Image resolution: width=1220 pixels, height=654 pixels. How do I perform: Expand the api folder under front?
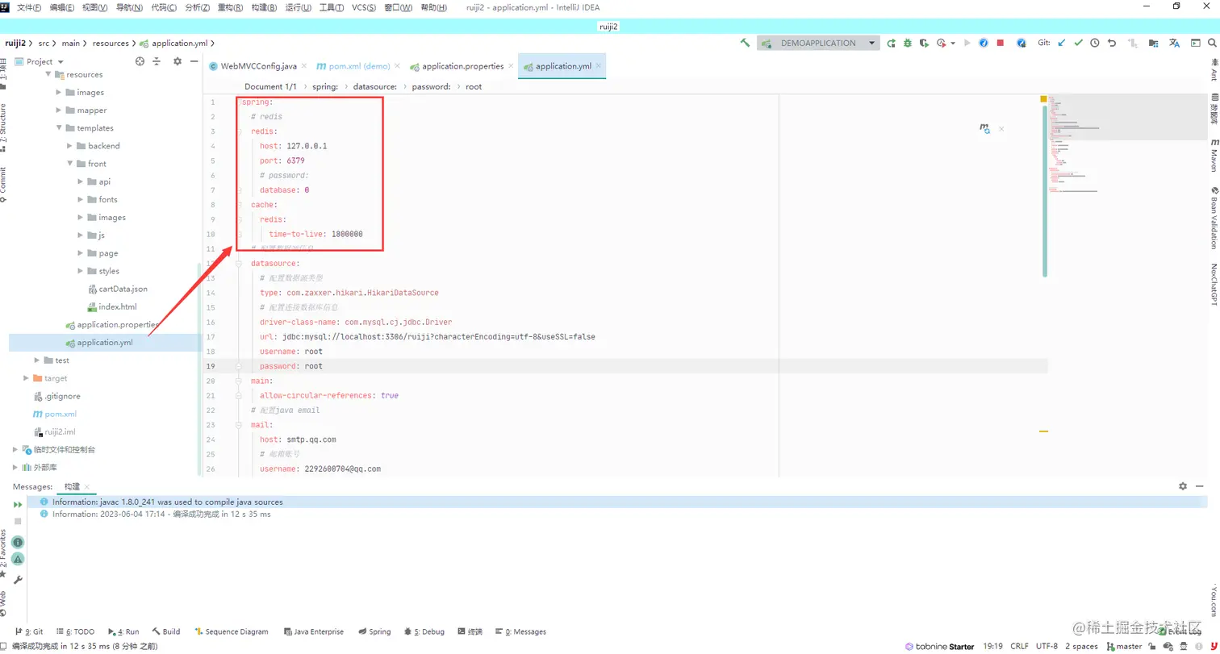(x=81, y=181)
